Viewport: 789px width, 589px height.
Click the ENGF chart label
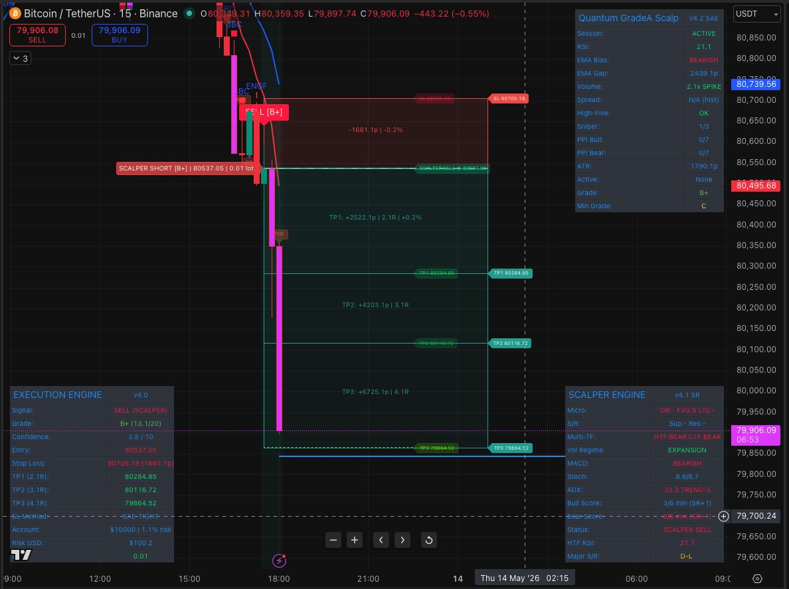tap(256, 86)
